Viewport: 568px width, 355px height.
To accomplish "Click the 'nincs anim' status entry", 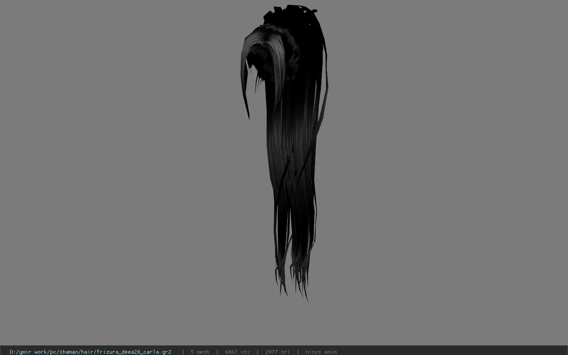I will (321, 352).
